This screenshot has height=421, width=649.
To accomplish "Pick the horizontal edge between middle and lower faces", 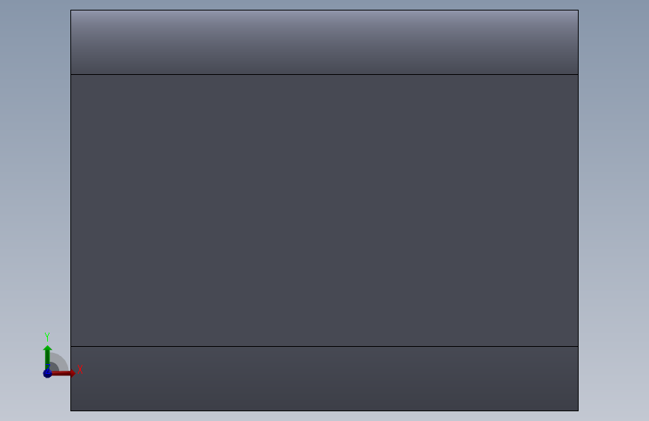I will pos(325,346).
